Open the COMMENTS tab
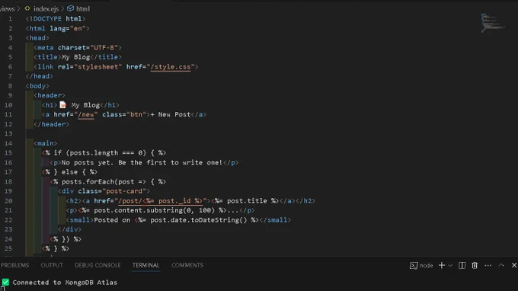The image size is (518, 291). [x=187, y=265]
